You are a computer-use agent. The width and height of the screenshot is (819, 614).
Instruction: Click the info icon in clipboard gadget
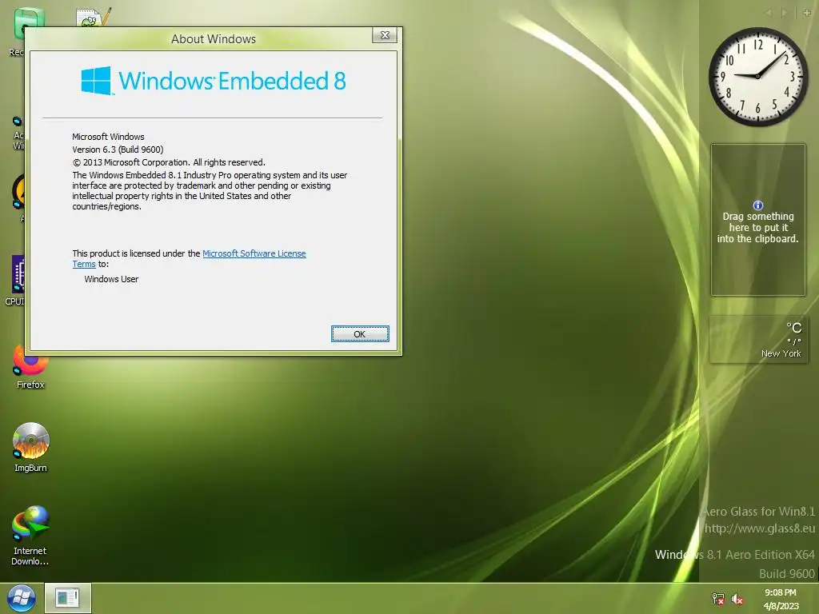(758, 205)
